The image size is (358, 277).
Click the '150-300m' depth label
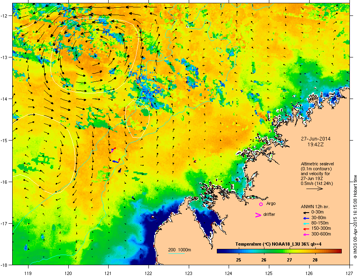click(321, 228)
